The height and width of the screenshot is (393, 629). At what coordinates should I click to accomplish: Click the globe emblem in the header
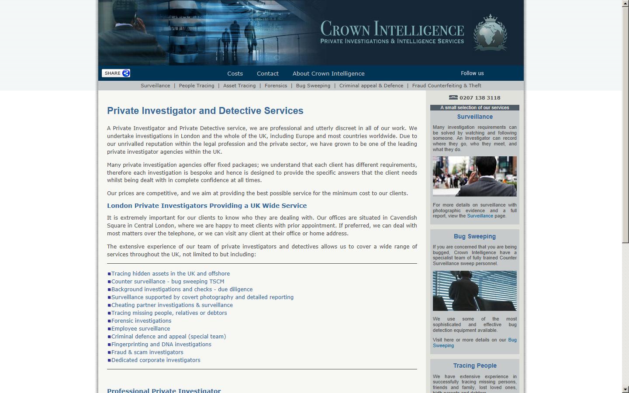pyautogui.click(x=490, y=32)
